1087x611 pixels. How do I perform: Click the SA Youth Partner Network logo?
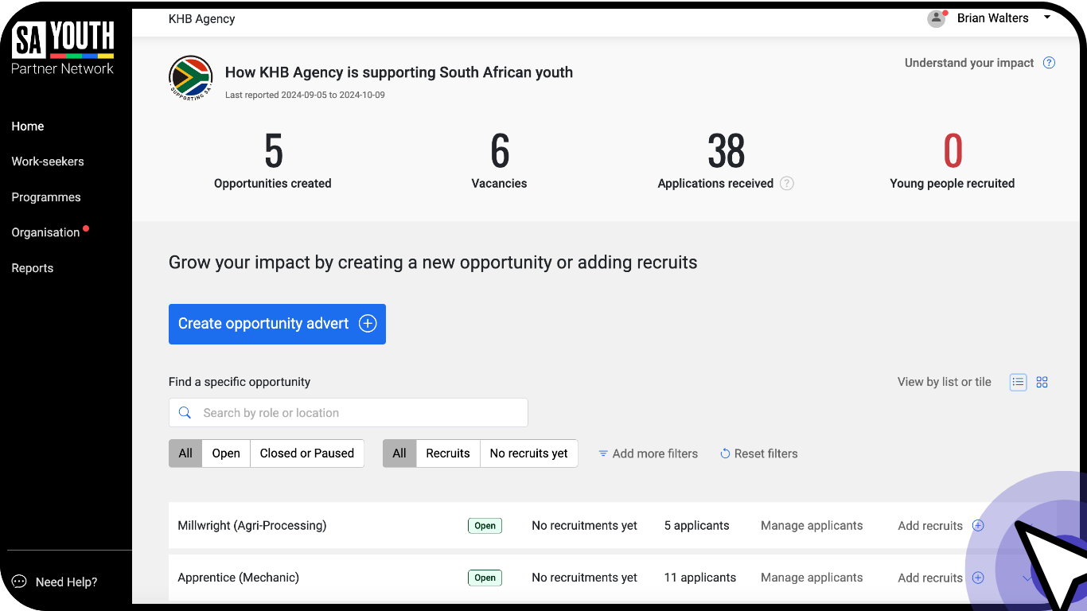63,49
